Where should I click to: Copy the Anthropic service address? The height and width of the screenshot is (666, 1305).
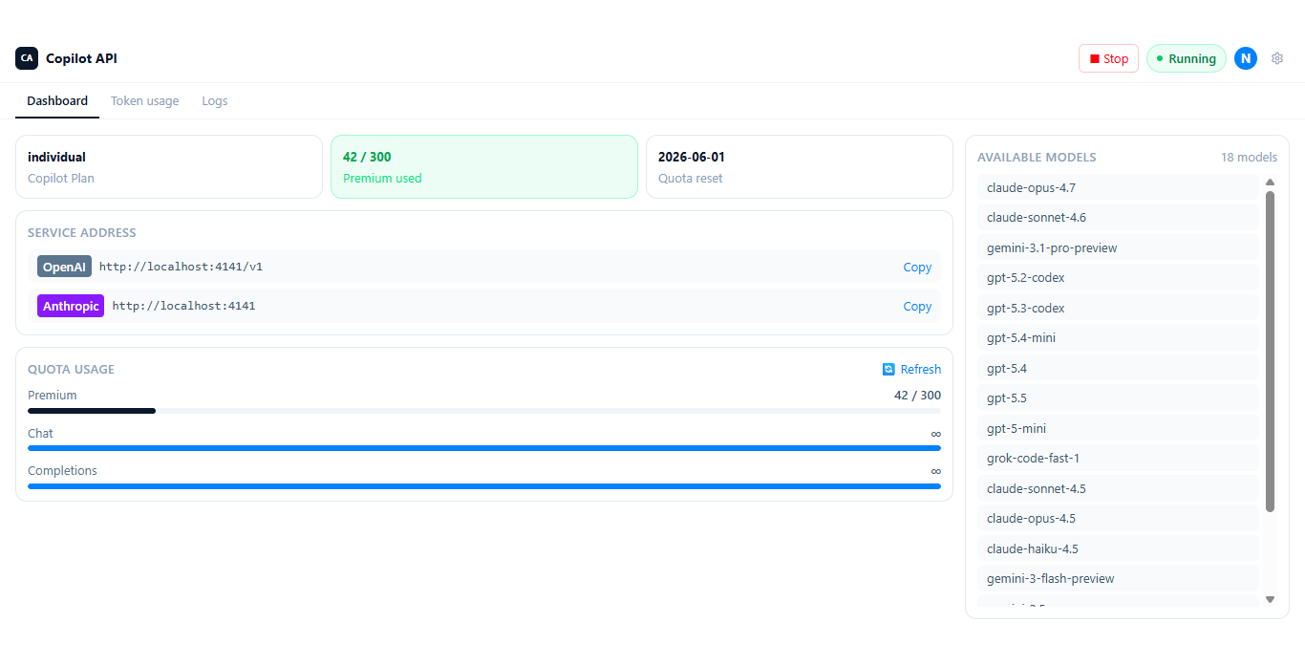click(x=917, y=306)
